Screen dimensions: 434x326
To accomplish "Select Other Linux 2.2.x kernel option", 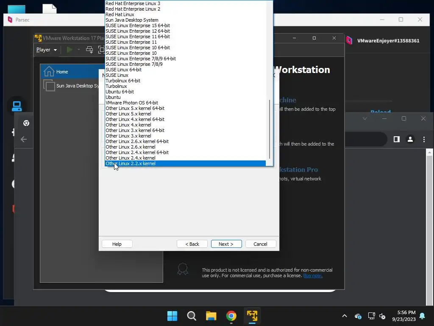I will (x=185, y=163).
